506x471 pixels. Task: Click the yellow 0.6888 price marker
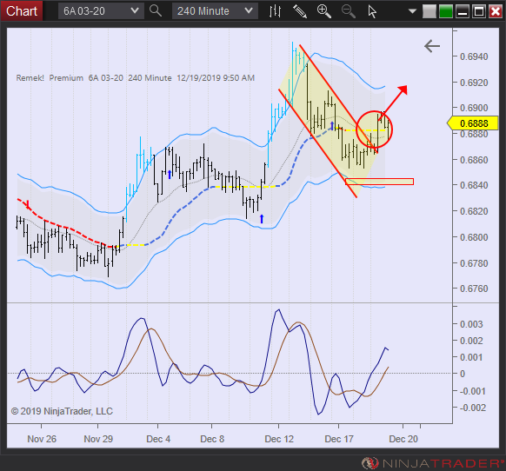[473, 123]
